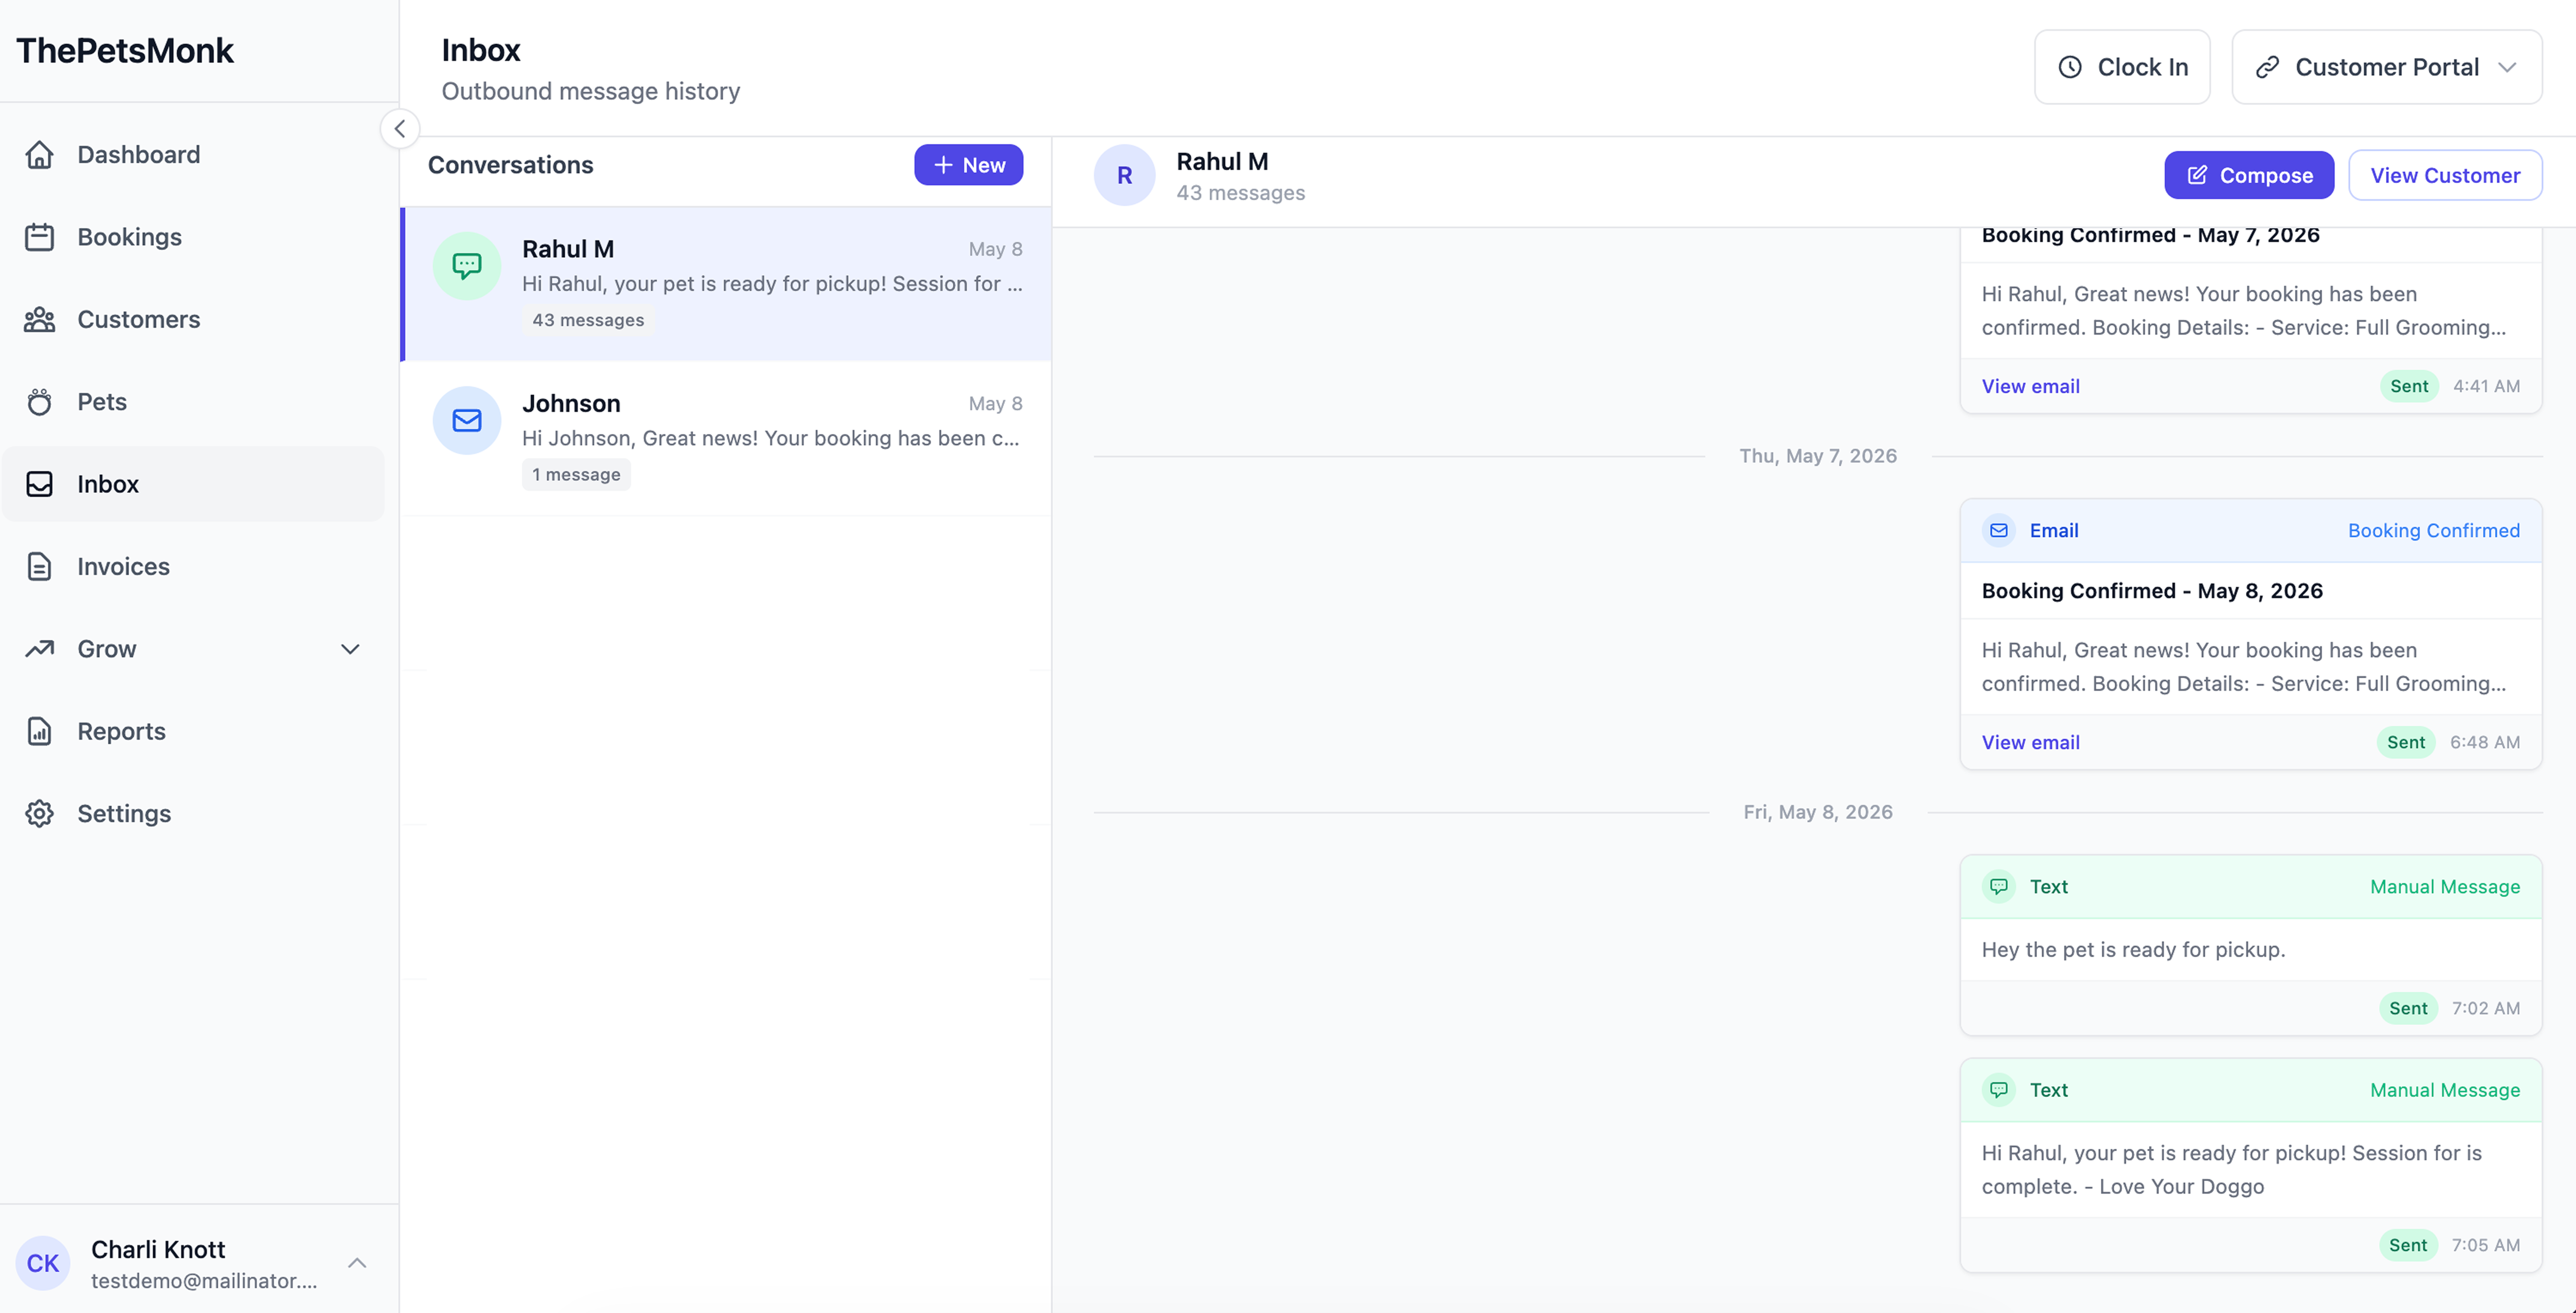
Task: Open Reports from sidebar
Action: pos(122,732)
